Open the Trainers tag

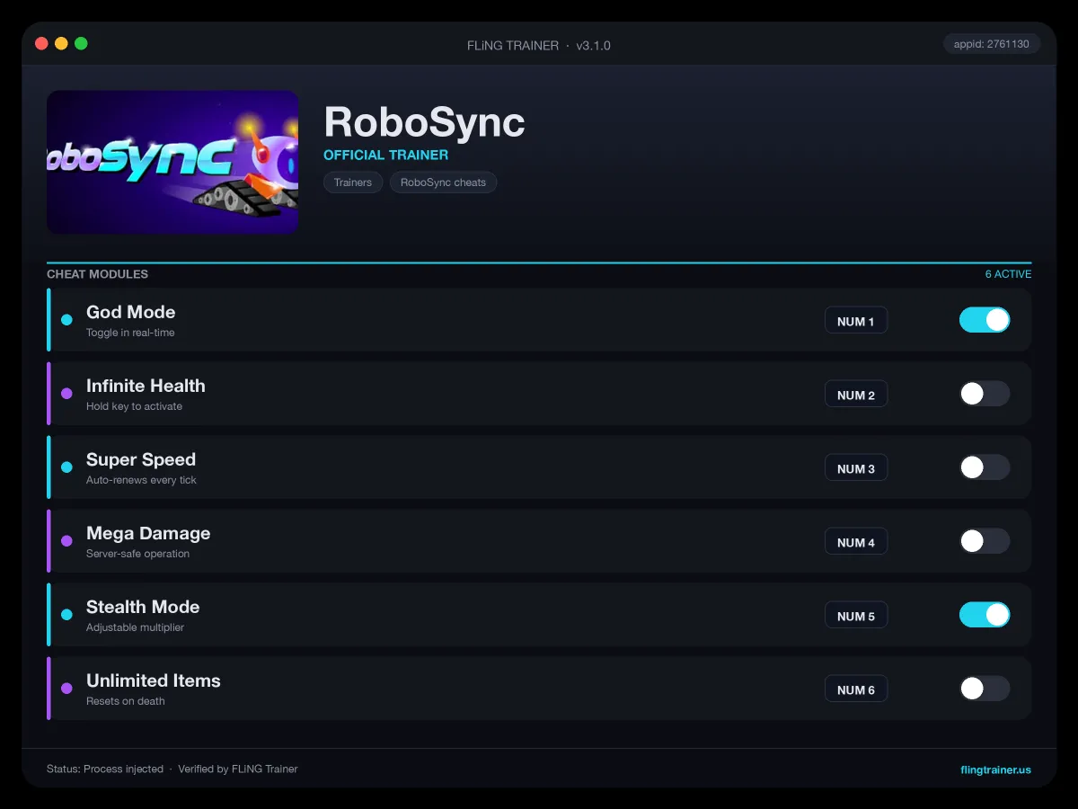tap(353, 182)
